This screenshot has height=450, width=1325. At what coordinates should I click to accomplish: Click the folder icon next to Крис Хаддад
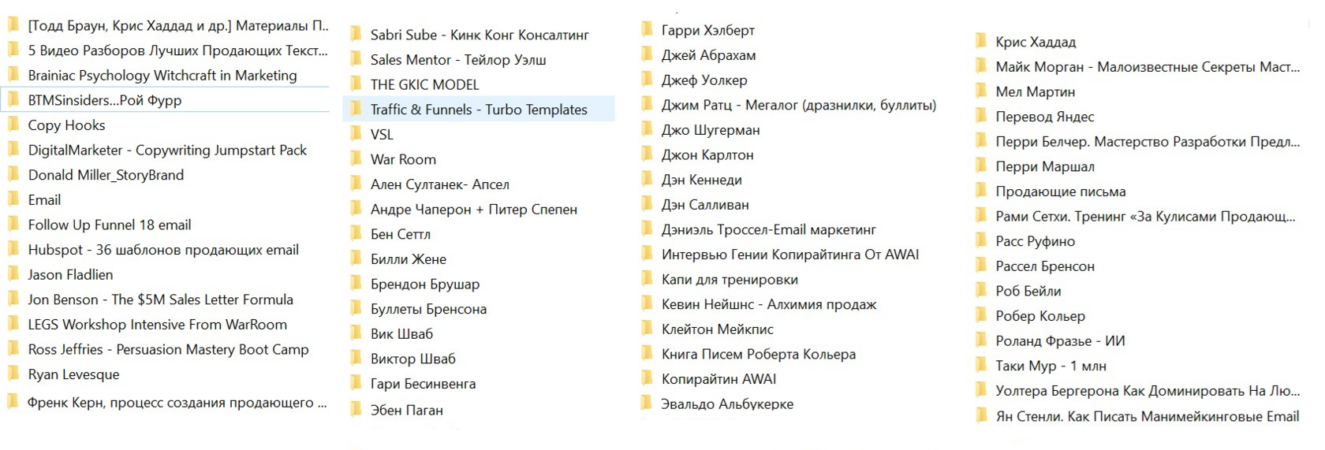(x=981, y=42)
